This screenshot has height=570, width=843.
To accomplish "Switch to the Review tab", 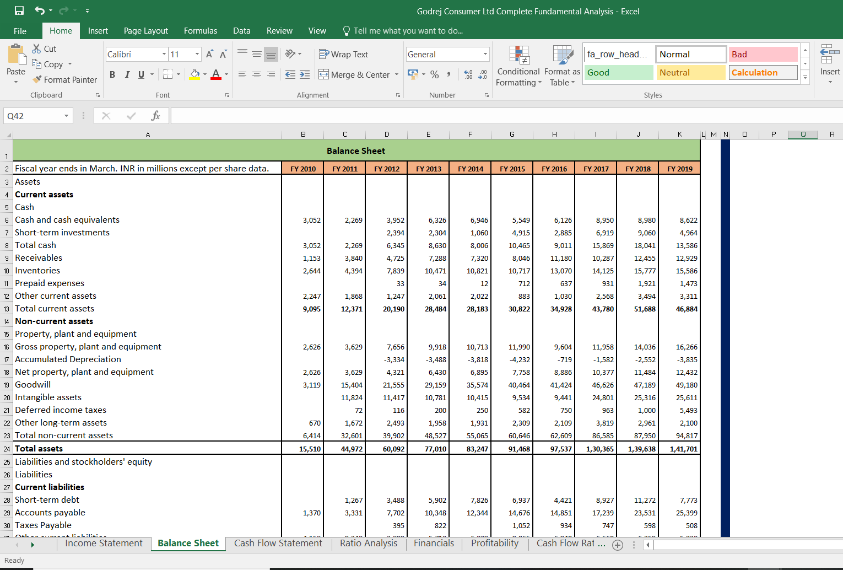I will [279, 31].
